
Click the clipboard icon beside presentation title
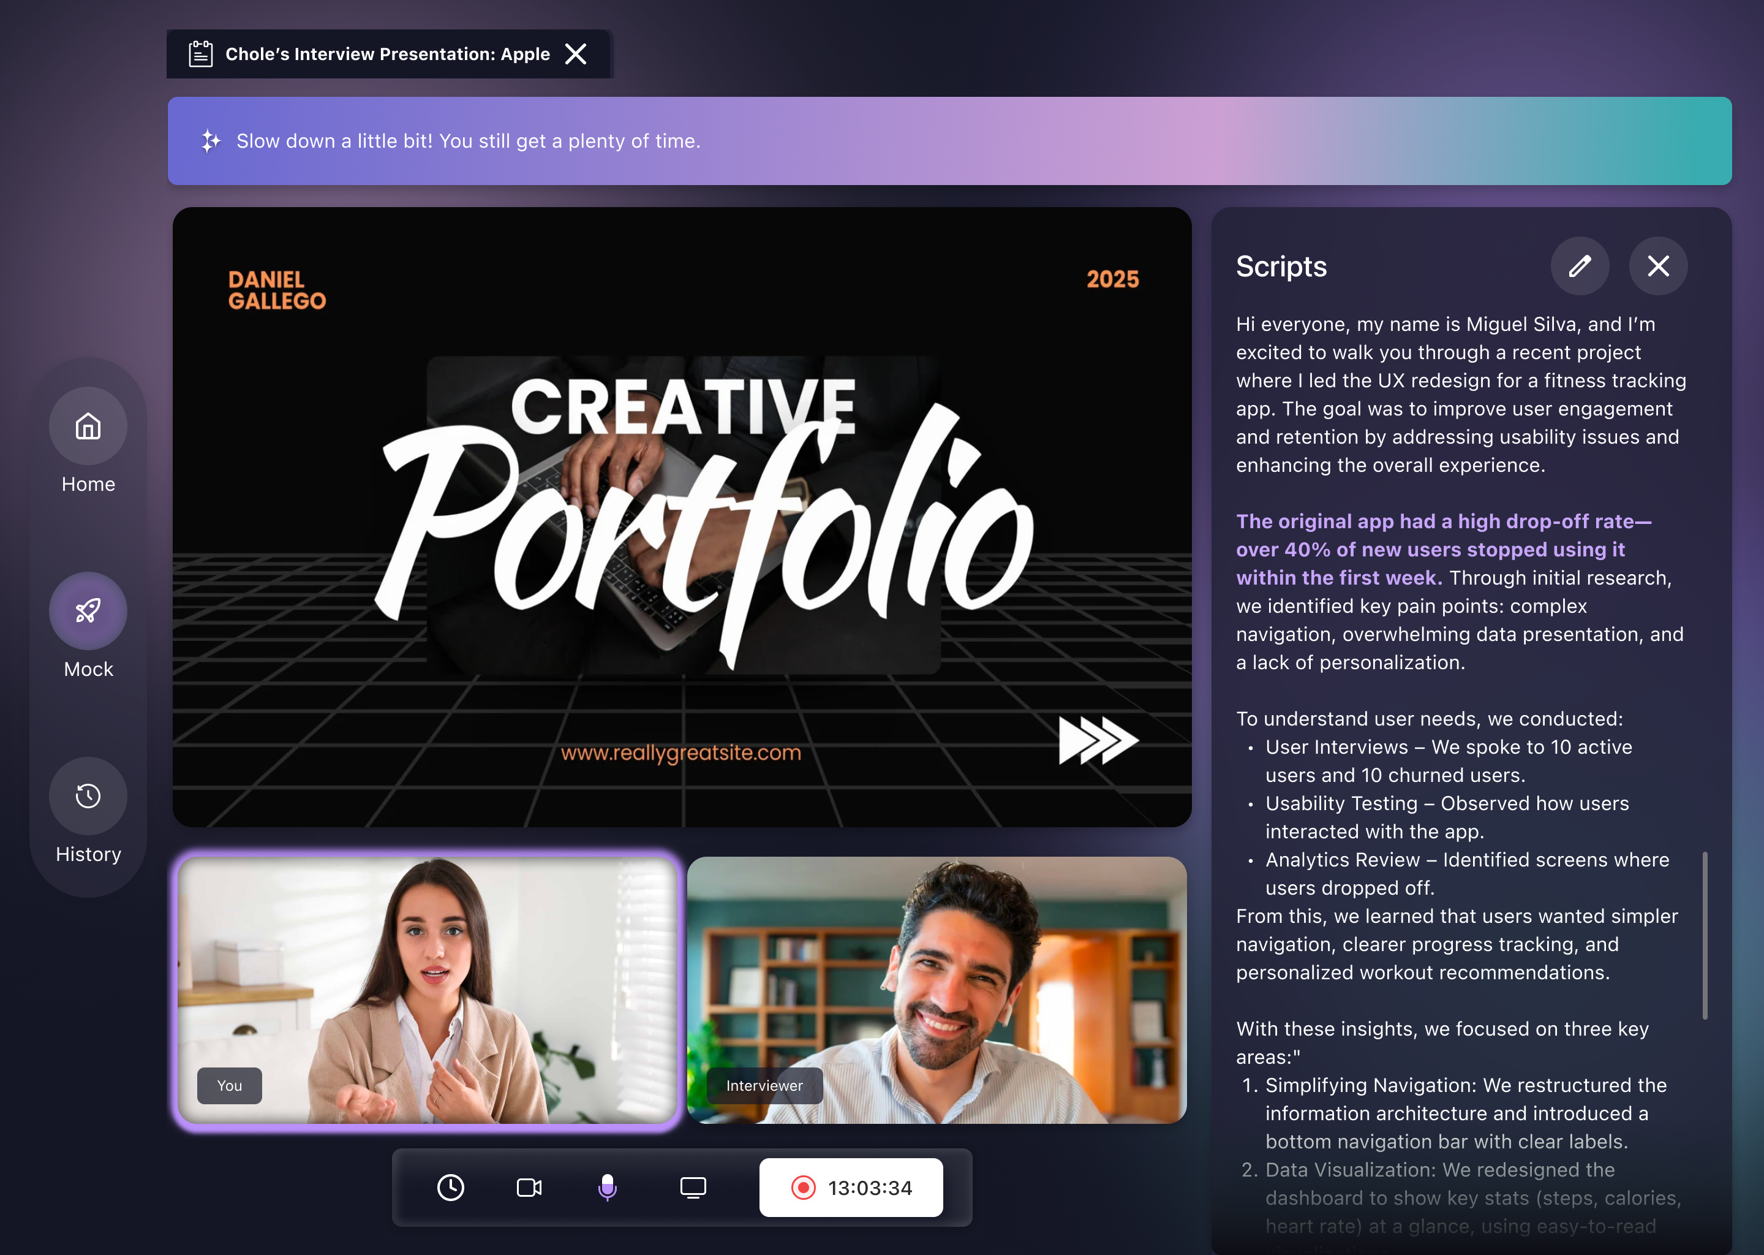[201, 54]
